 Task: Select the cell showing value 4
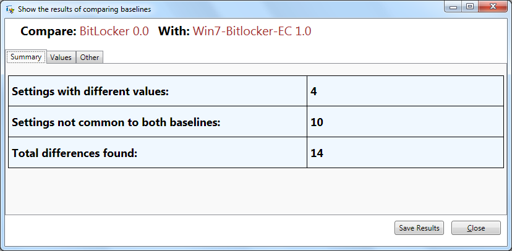[x=405, y=91]
